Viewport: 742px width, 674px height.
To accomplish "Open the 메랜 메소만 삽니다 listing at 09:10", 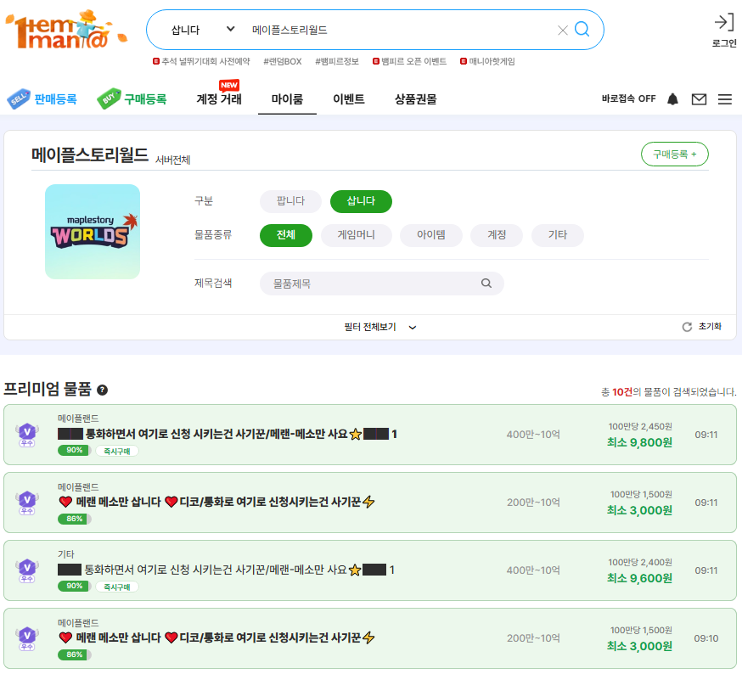I will click(370, 638).
